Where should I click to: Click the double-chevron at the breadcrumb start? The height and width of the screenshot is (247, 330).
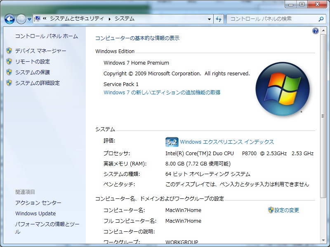(x=45, y=18)
